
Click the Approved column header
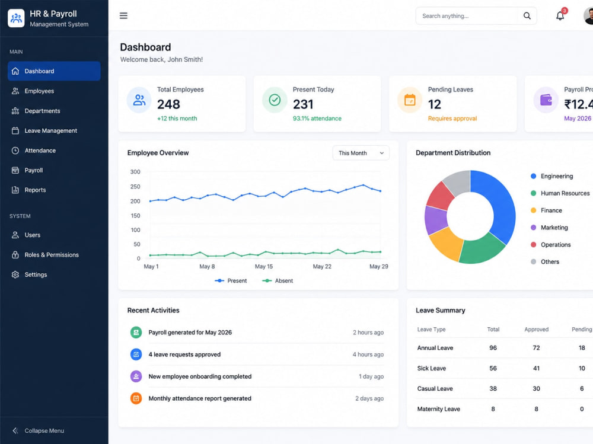[536, 330]
